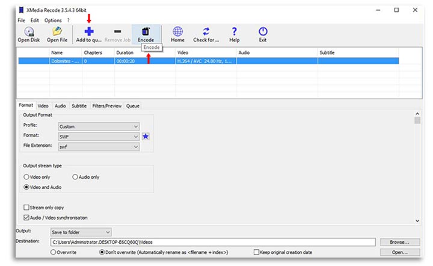Viewport: 433px width, 266px height.
Task: Open the Options menu
Action: (53, 20)
